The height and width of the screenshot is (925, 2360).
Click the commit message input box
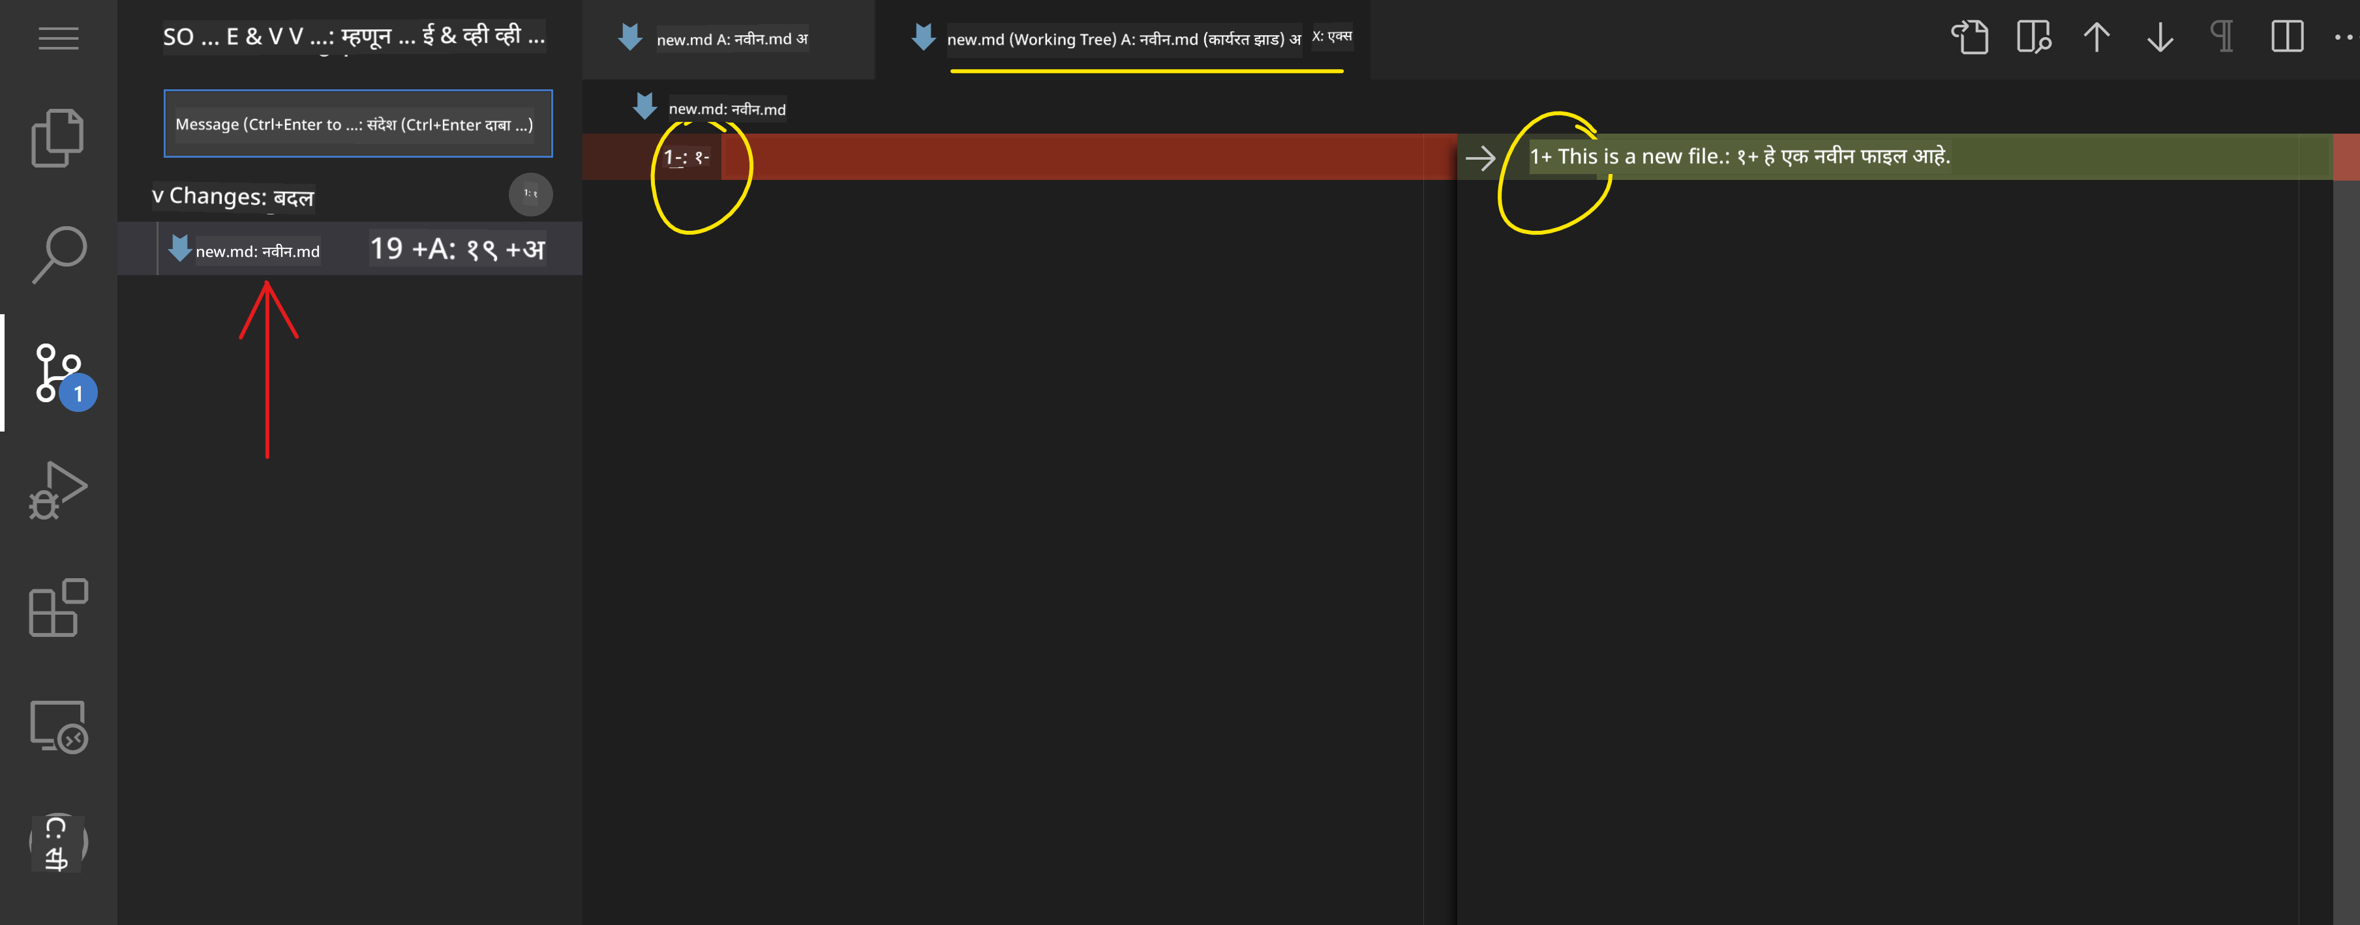tap(357, 124)
